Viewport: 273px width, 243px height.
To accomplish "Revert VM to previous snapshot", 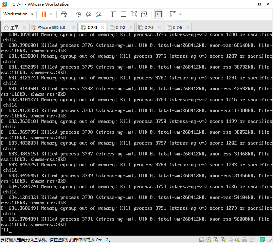I will (89, 14).
